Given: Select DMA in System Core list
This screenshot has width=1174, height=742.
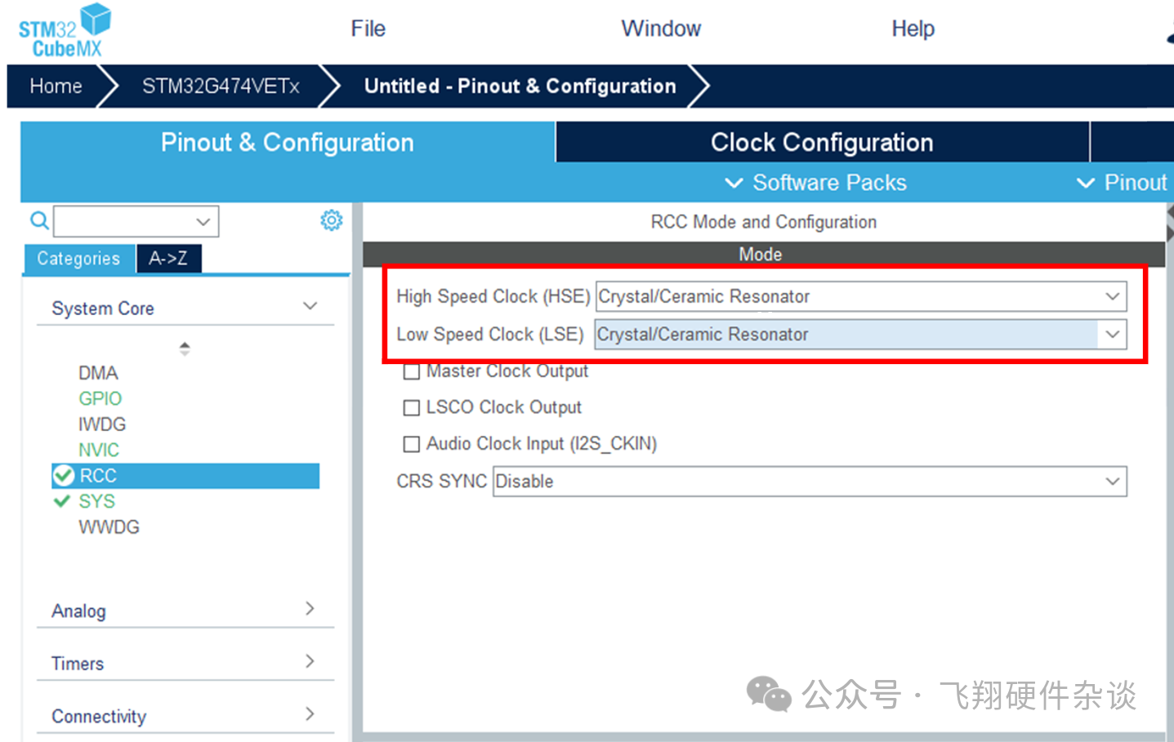Looking at the screenshot, I should (98, 373).
